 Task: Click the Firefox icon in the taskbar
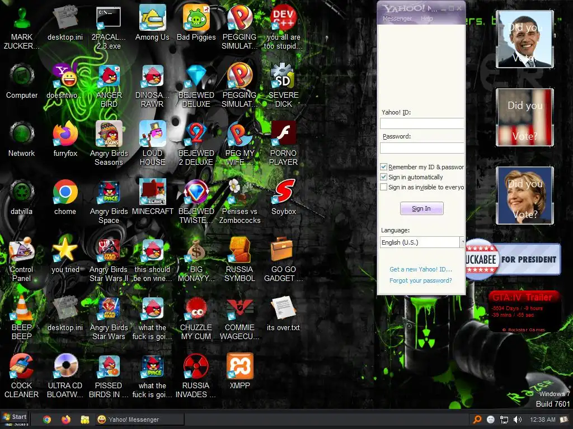pos(66,420)
